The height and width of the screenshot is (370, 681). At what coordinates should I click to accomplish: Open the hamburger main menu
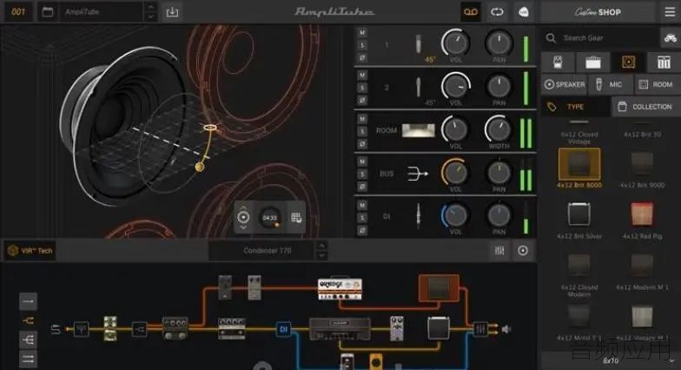point(671,12)
